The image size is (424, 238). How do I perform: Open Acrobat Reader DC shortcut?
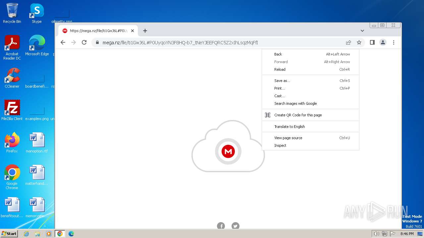coord(12,48)
